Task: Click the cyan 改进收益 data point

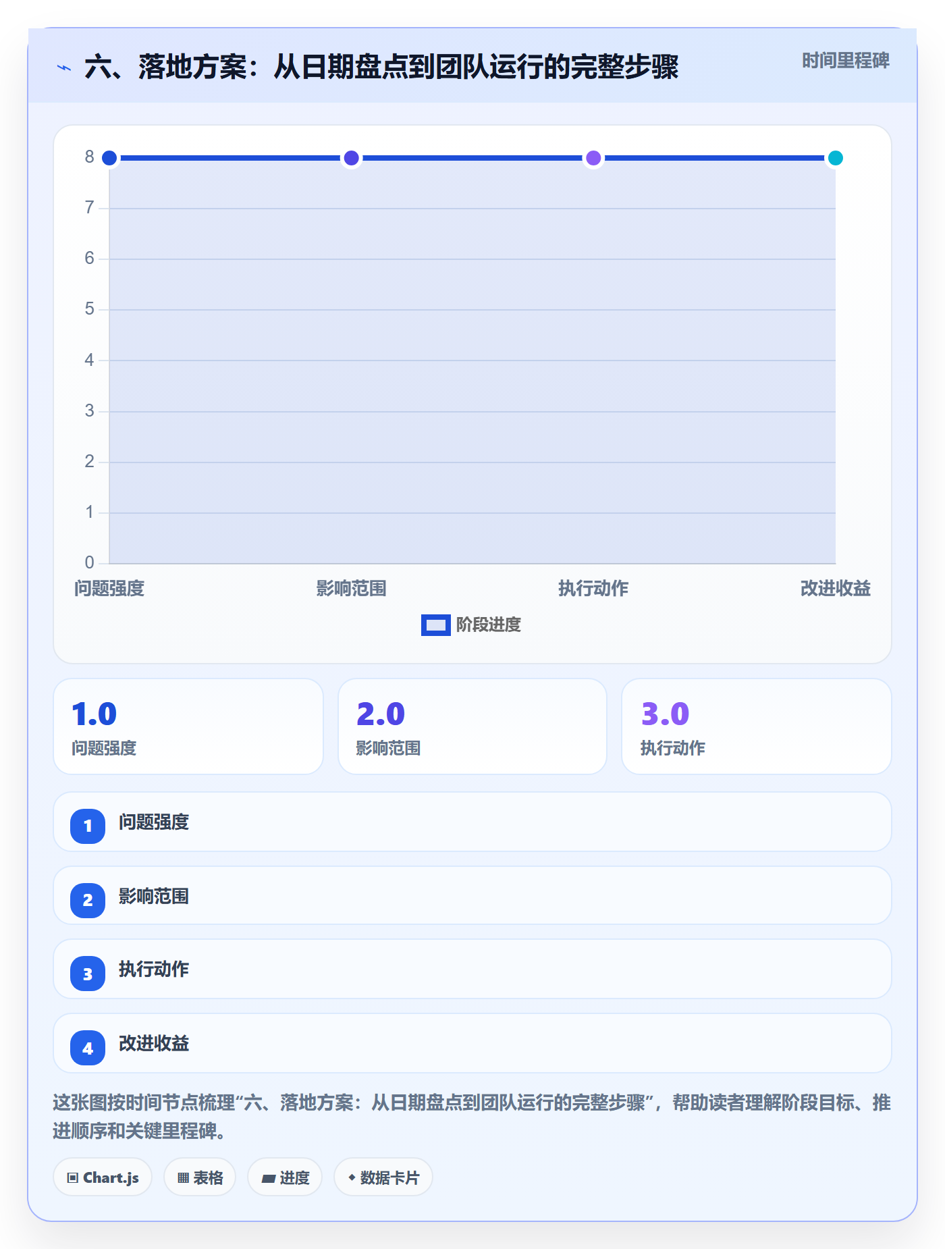Action: coord(836,158)
